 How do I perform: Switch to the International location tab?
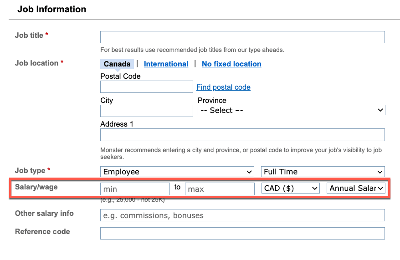click(x=166, y=64)
